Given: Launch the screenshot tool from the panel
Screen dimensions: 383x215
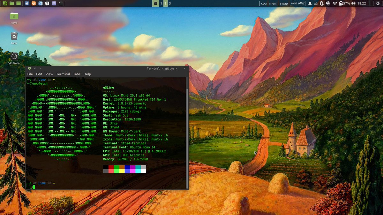Looking at the screenshot, I should 26,3.
